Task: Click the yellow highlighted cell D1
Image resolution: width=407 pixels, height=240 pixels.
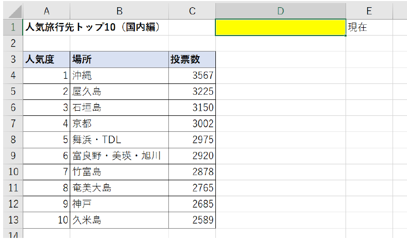Action: [x=280, y=27]
